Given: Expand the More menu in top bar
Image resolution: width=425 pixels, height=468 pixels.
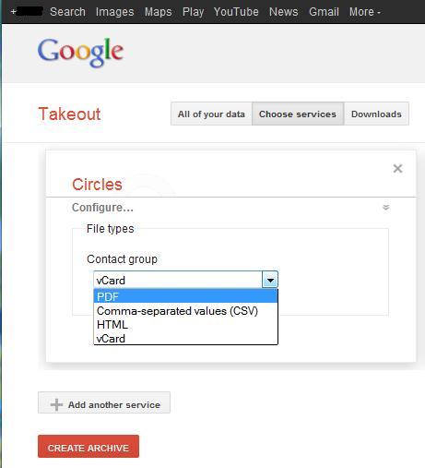Looking at the screenshot, I should (x=364, y=12).
